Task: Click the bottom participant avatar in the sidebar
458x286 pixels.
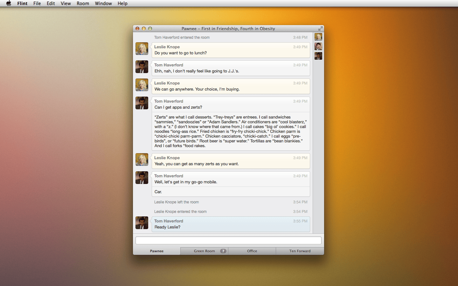Action: [x=318, y=56]
